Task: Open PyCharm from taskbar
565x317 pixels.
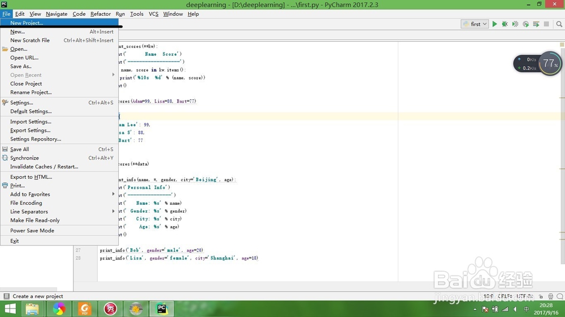Action: tap(162, 309)
